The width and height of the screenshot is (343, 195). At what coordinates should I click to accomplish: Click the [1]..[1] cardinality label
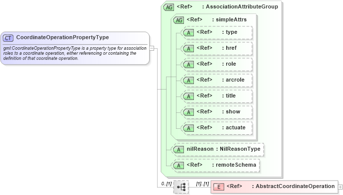click(x=202, y=184)
